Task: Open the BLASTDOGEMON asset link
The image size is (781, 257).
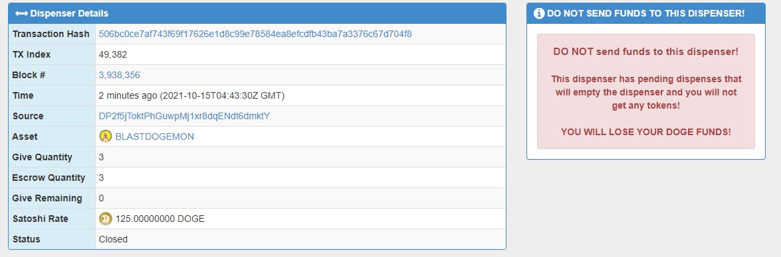Action: pyautogui.click(x=154, y=137)
